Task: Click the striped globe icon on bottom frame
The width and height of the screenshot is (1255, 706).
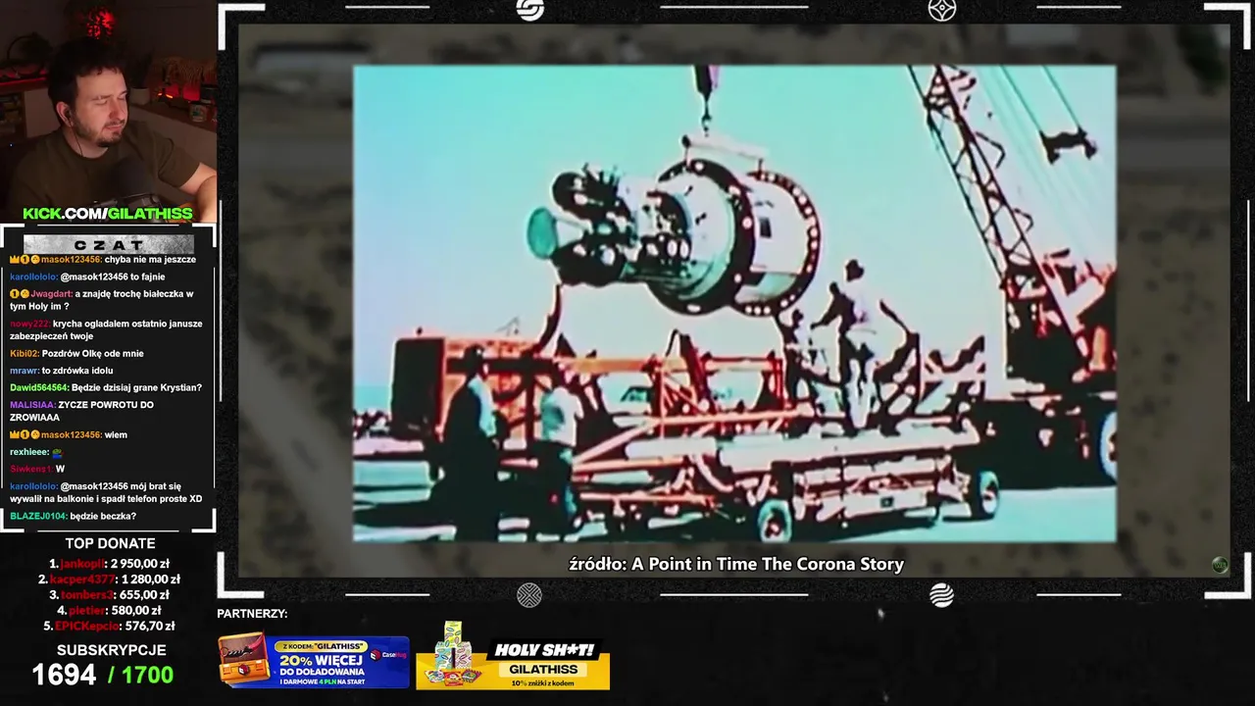Action: 941,594
